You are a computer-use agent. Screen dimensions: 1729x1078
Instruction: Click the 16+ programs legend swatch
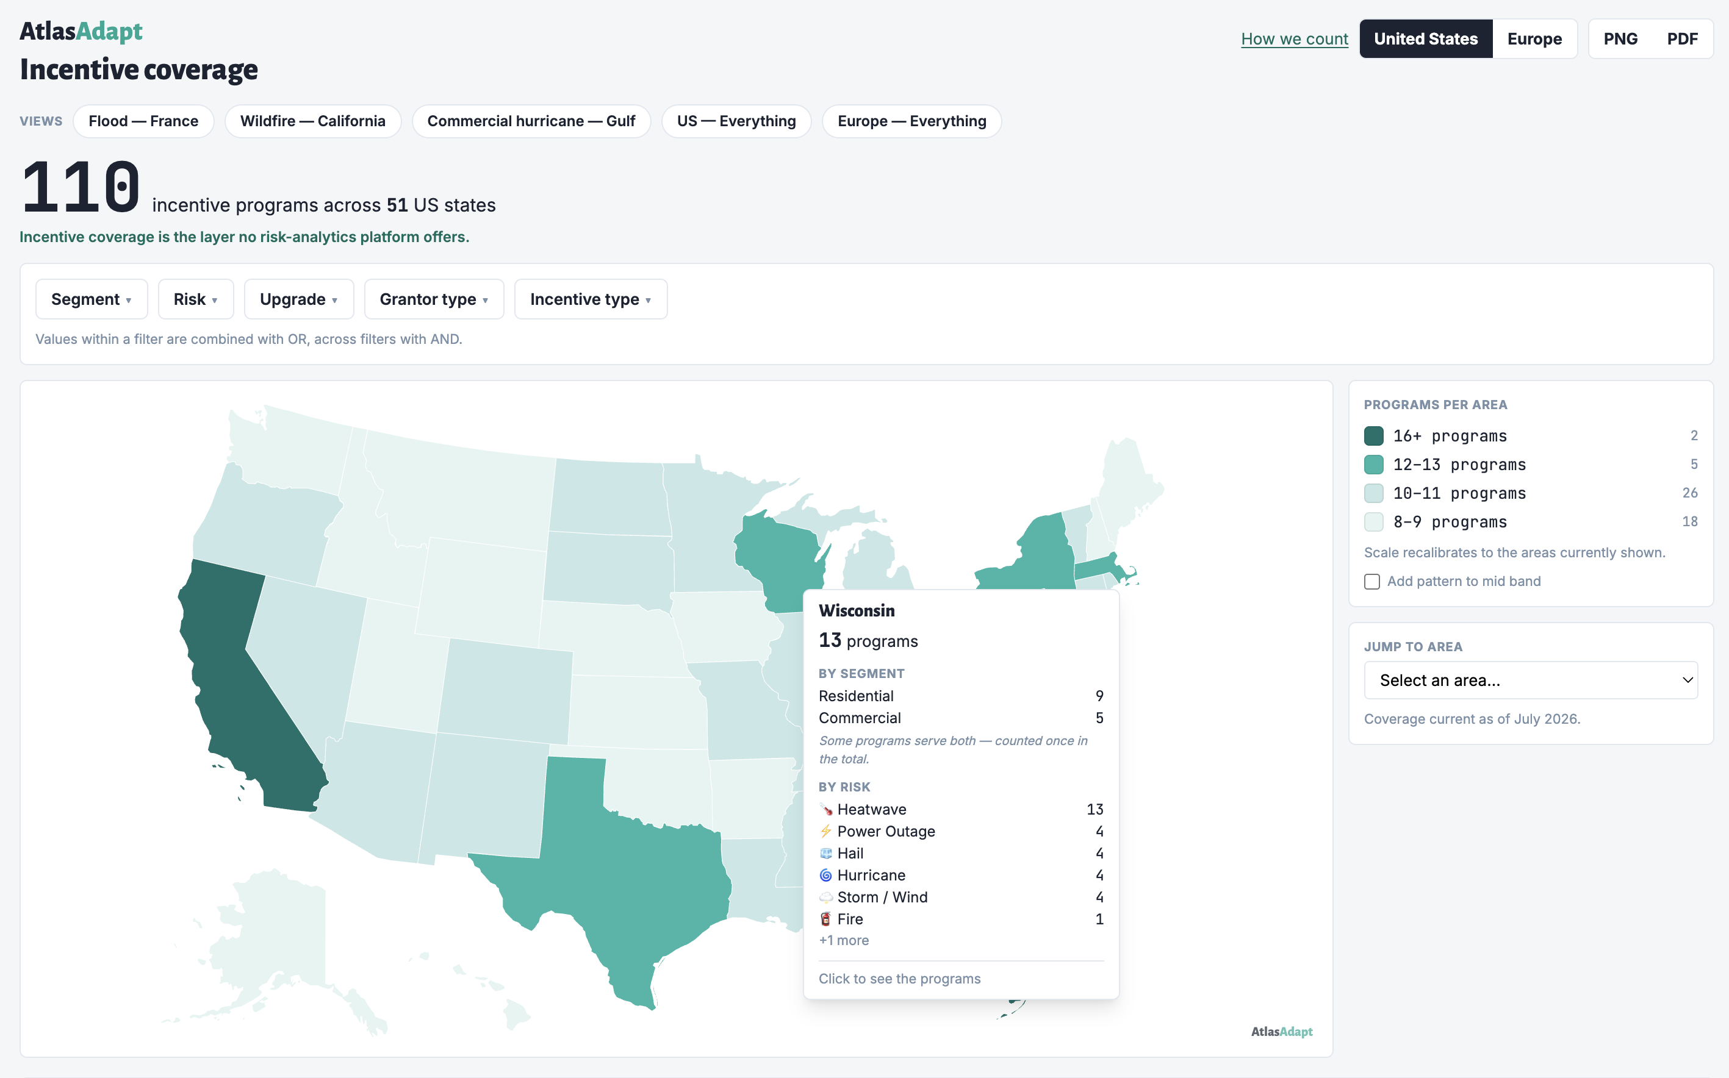(1374, 435)
